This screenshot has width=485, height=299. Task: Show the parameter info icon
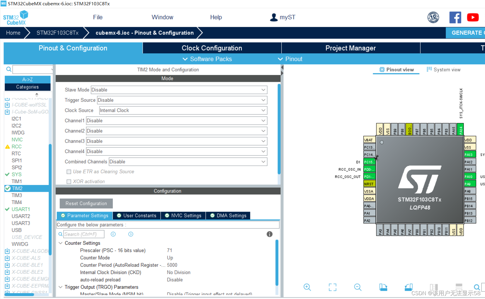pos(270,234)
